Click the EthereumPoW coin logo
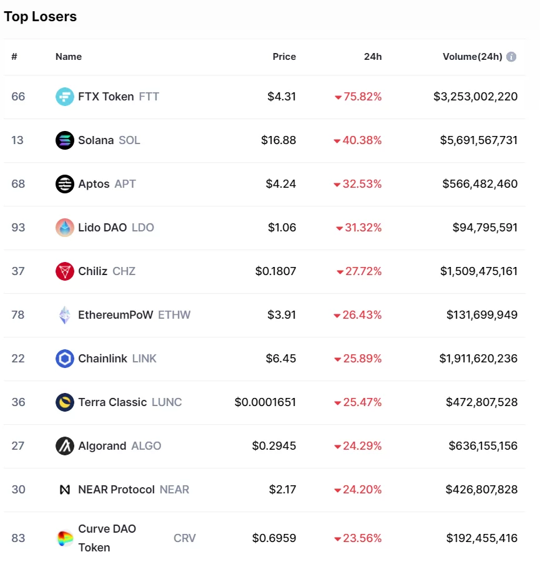The width and height of the screenshot is (540, 562). tap(65, 315)
